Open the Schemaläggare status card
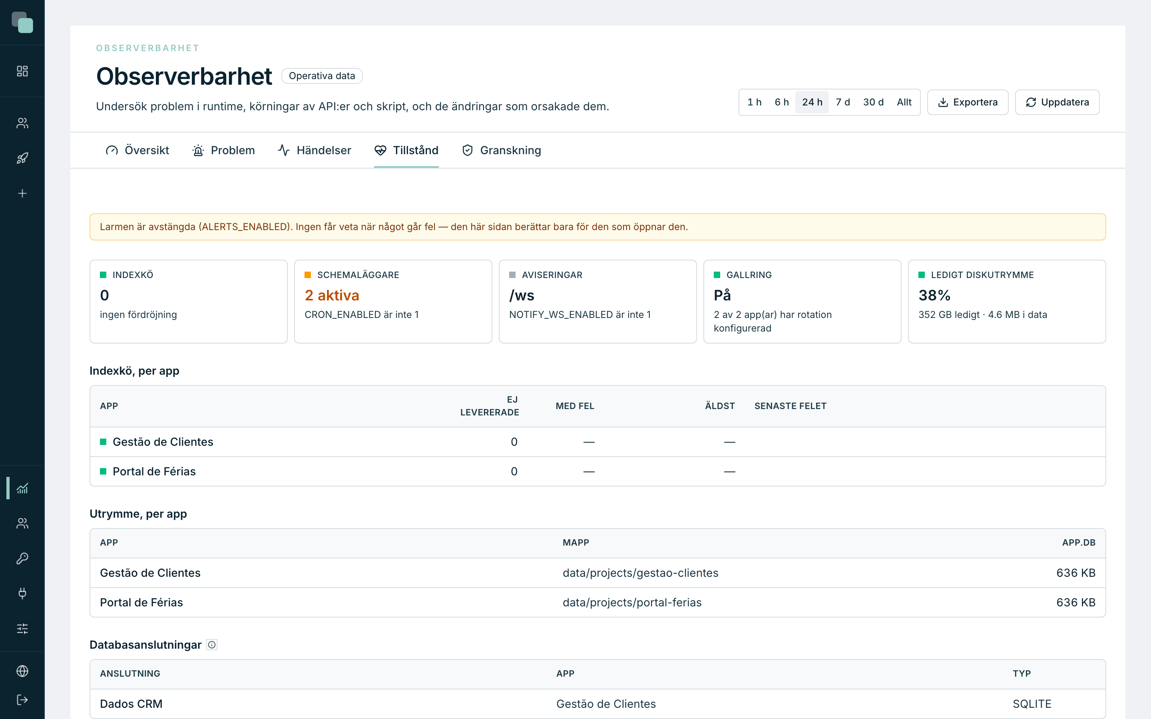 coord(393,302)
